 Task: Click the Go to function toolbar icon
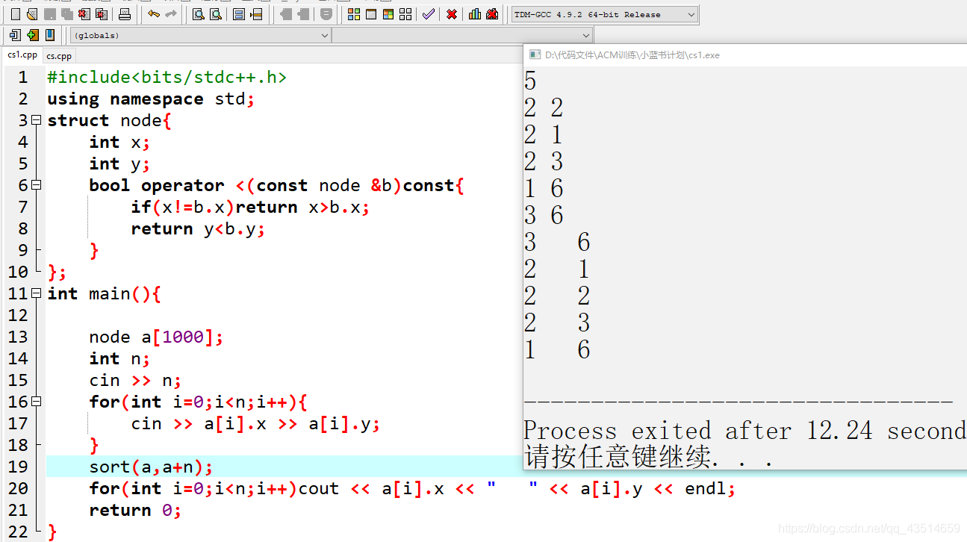[239, 14]
